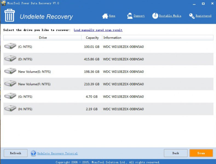Viewport: 216px width, 164px height.
Task: Click the Bootable Media disc icon
Action: pyautogui.click(x=155, y=16)
